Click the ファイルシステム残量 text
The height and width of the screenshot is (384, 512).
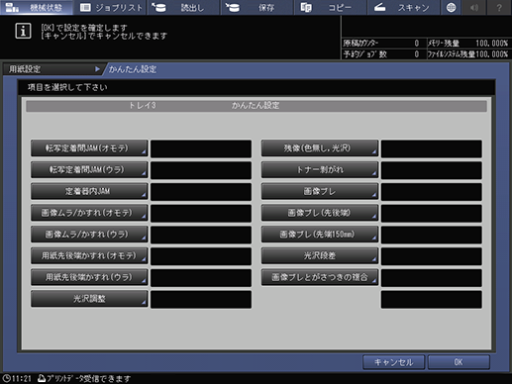coord(452,54)
